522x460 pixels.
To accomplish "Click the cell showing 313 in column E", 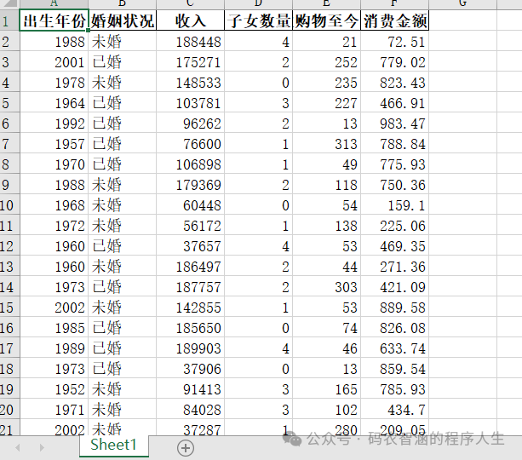I will tap(327, 144).
